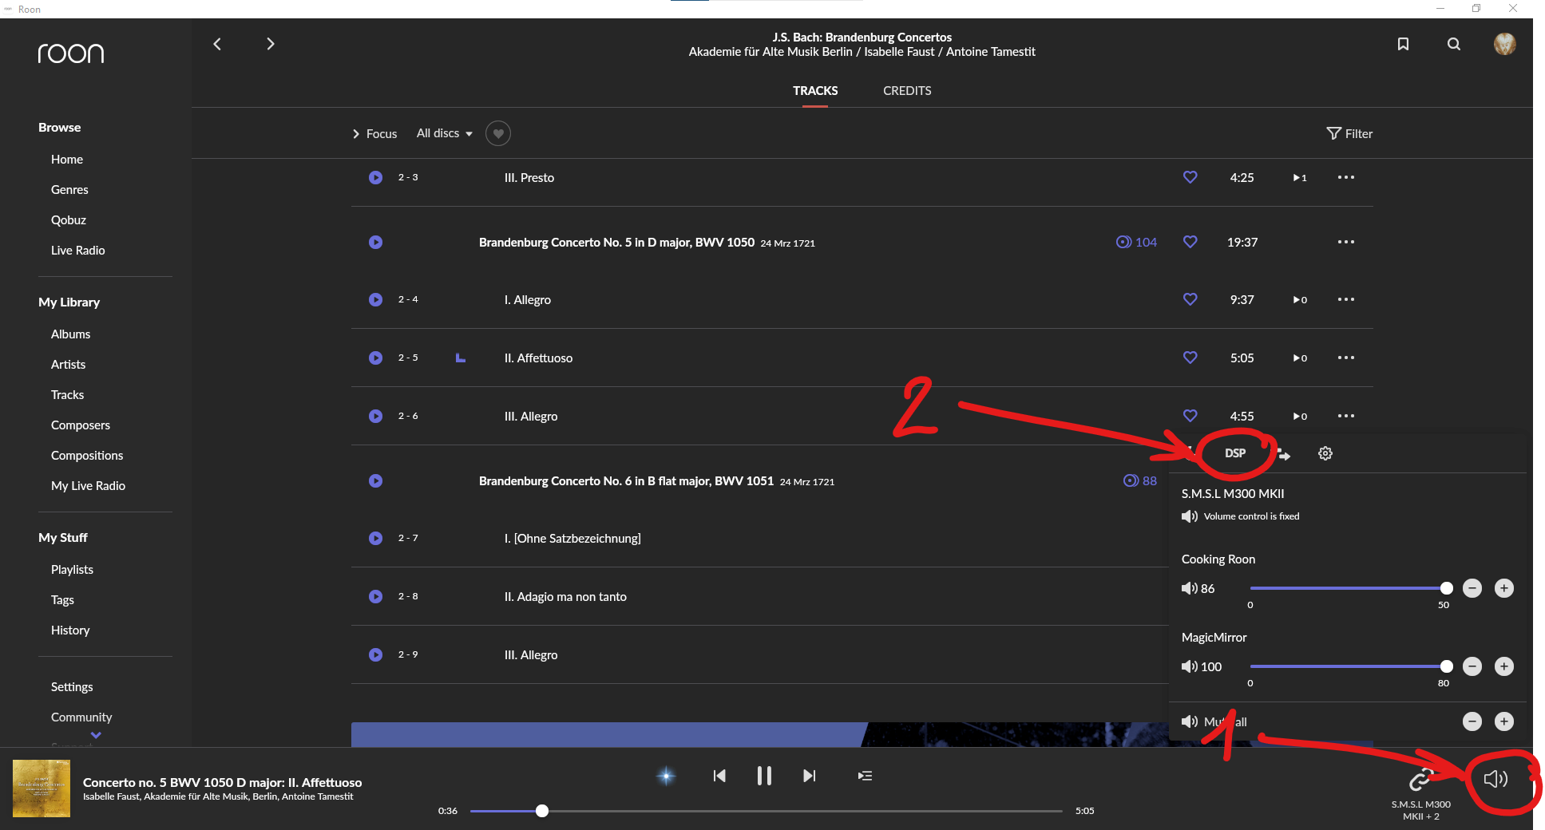Open more options for 2-4 I. Allegro
Viewport: 1545px width, 830px height.
coord(1346,299)
